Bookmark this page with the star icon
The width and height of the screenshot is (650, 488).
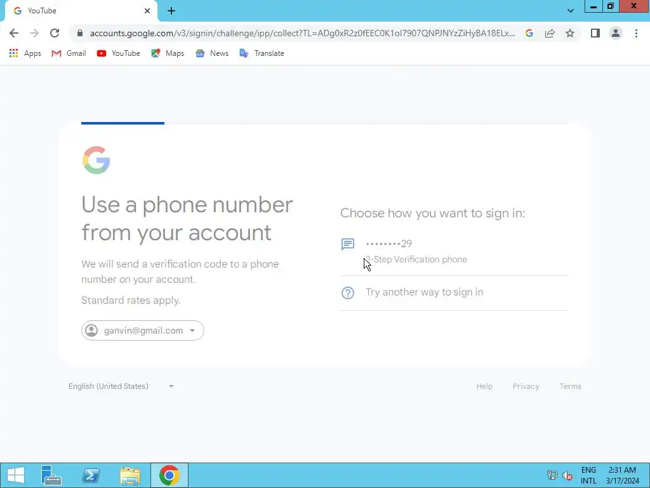(570, 33)
